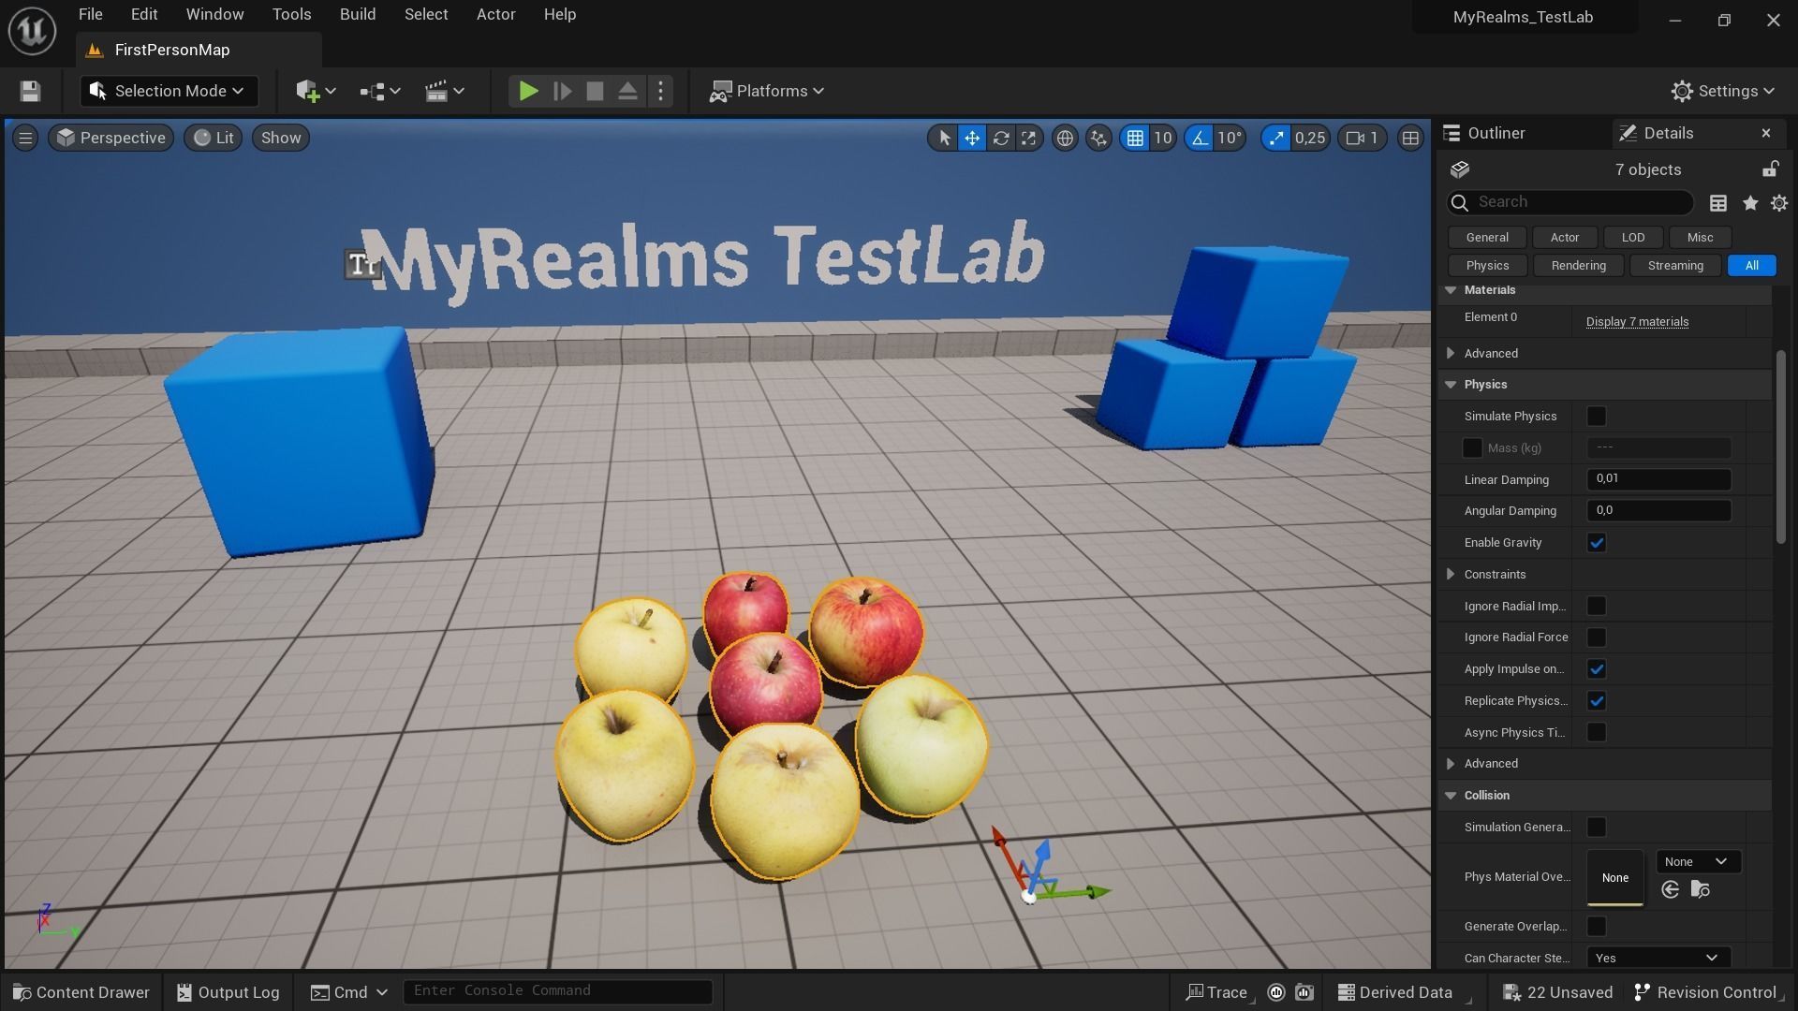This screenshot has height=1011, width=1798.
Task: Use selected asset arrow for Phys Material
Action: (x=1670, y=889)
